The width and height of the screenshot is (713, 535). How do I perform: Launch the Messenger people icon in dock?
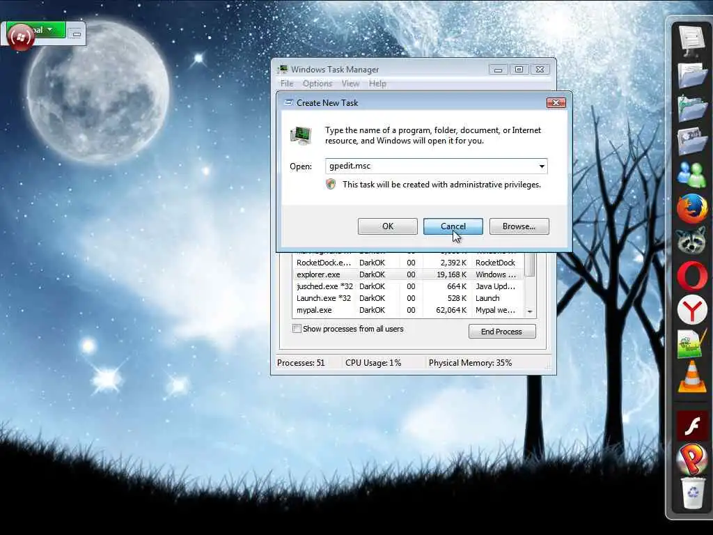(x=691, y=175)
